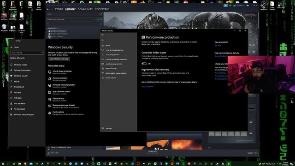The height and width of the screenshot is (166, 295).
Task: Select Windows Update in Settings sidebar
Action: pyautogui.click(x=20, y=65)
